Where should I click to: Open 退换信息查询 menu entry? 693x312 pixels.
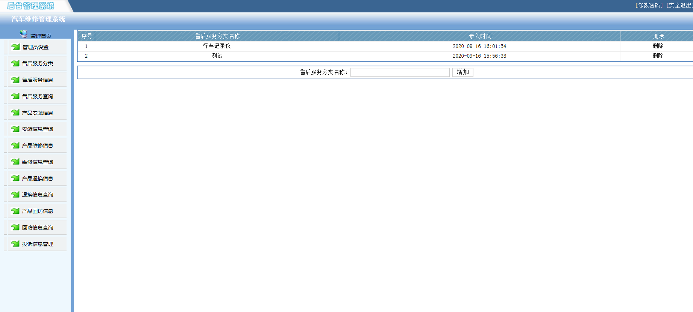click(38, 195)
